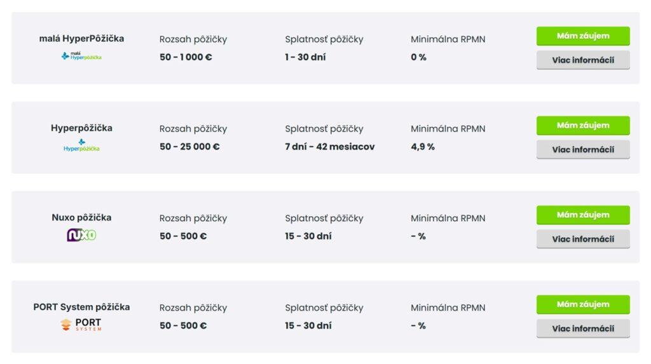
Task: Open Viac informácií for Hyperpôžička
Action: 583,150
